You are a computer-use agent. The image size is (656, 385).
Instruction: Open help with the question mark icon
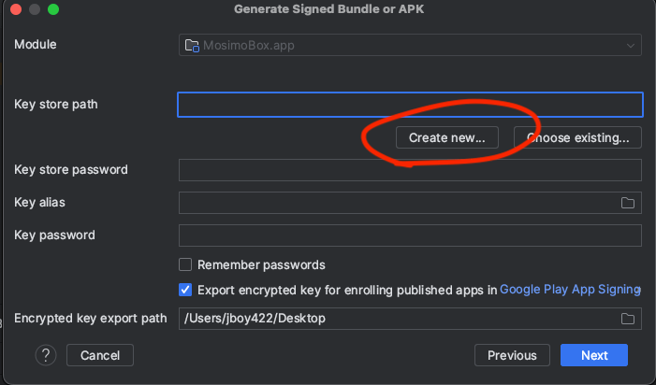click(47, 355)
